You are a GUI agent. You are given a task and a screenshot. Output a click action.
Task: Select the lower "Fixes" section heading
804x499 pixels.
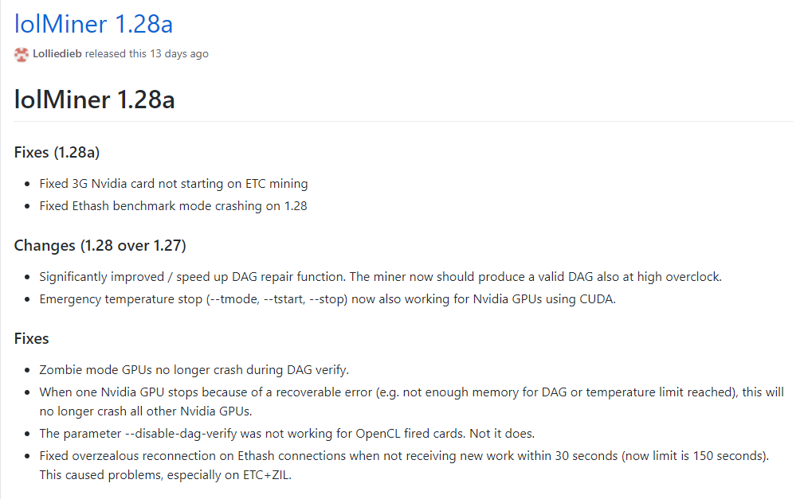[31, 339]
